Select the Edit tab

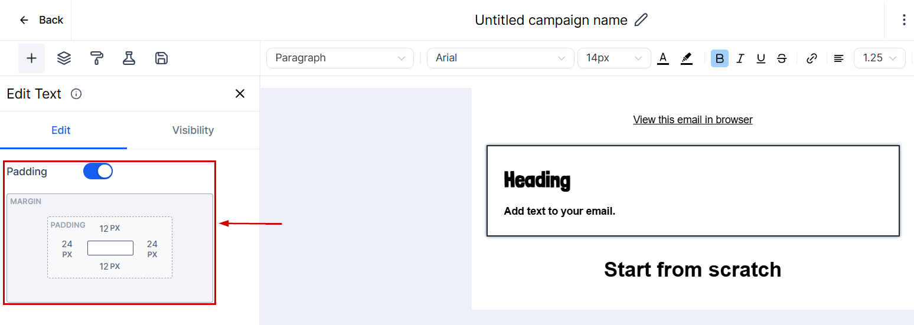(61, 130)
